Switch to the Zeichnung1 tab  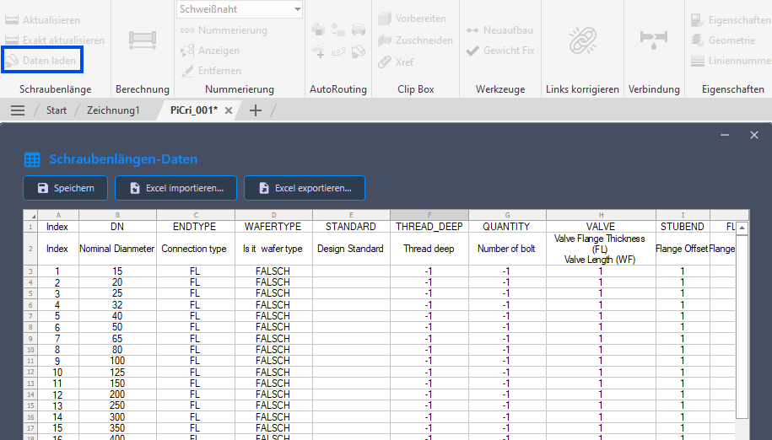(113, 110)
